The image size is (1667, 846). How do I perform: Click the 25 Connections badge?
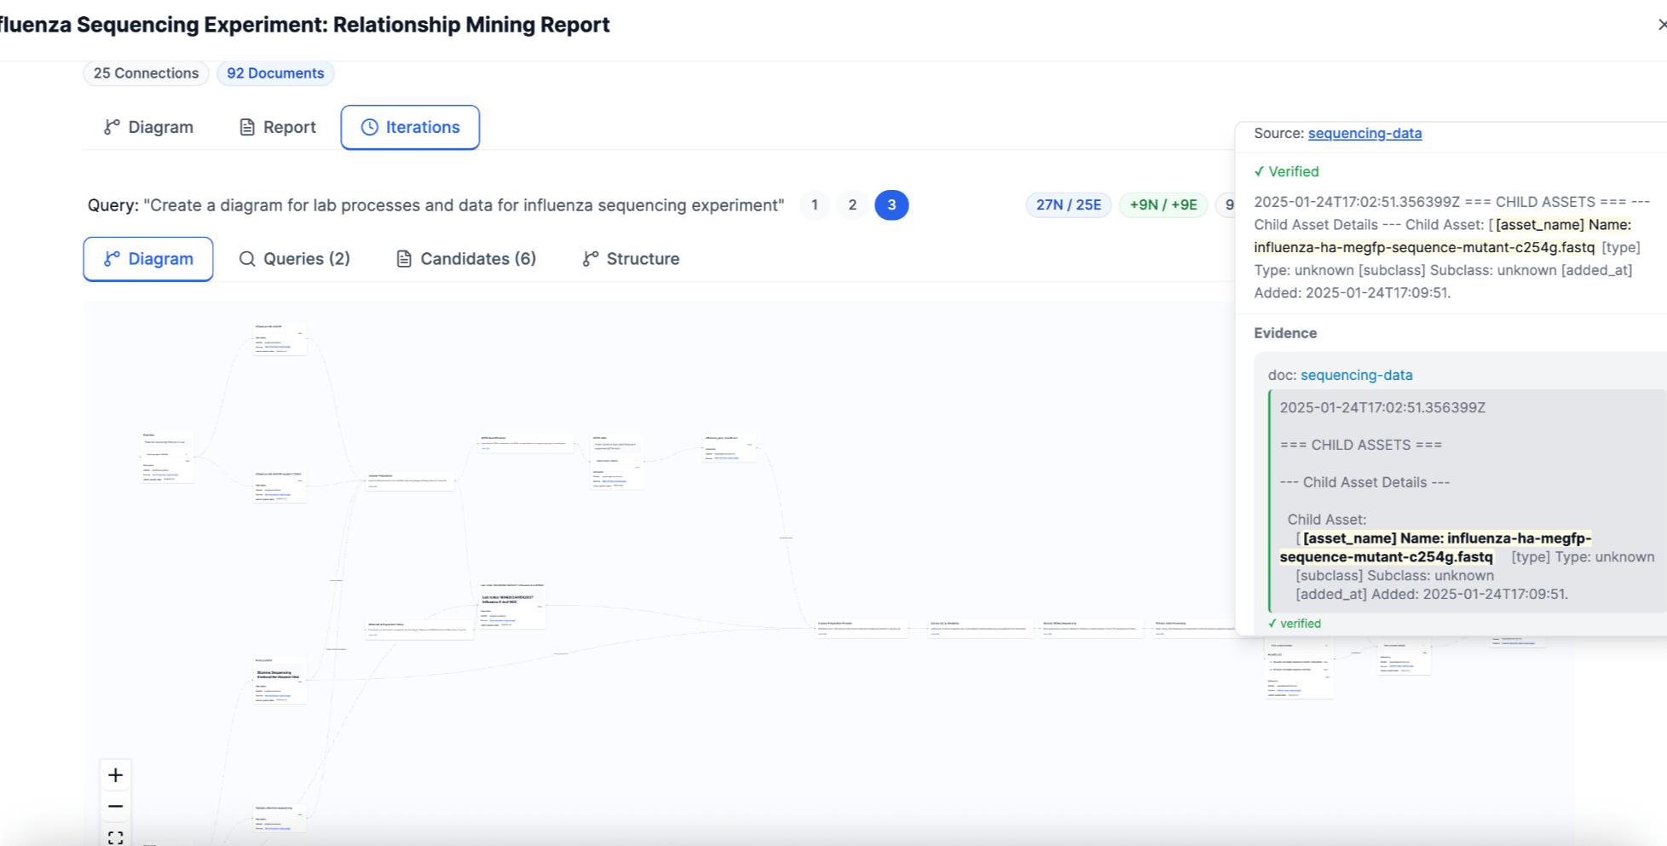146,73
